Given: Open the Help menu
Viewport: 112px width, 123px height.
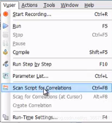Looking at the screenshot, I should tap(89, 5).
